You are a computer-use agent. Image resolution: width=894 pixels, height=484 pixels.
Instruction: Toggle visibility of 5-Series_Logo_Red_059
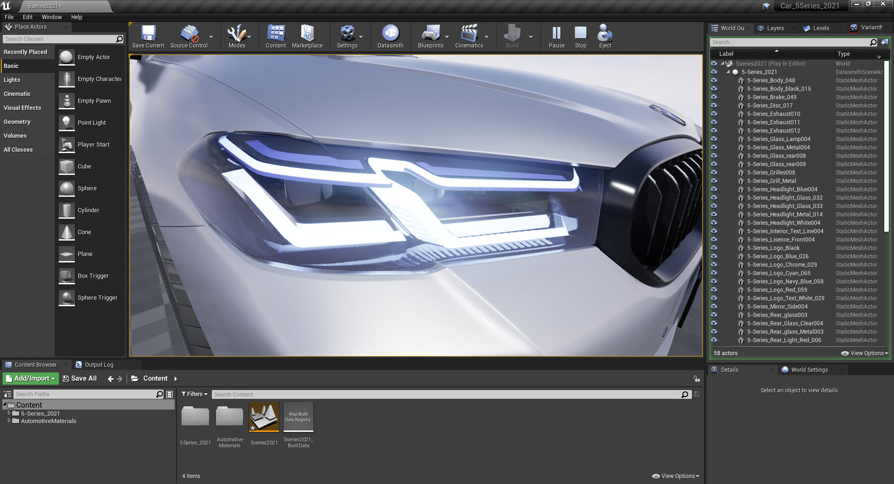714,289
